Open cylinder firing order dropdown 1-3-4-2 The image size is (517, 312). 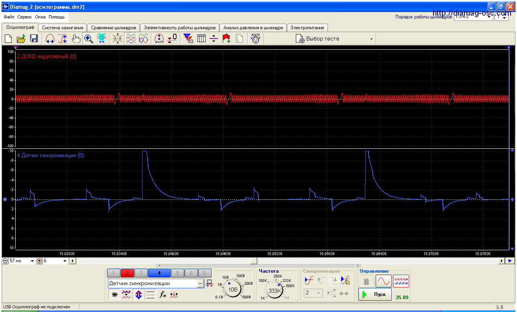pos(473,17)
